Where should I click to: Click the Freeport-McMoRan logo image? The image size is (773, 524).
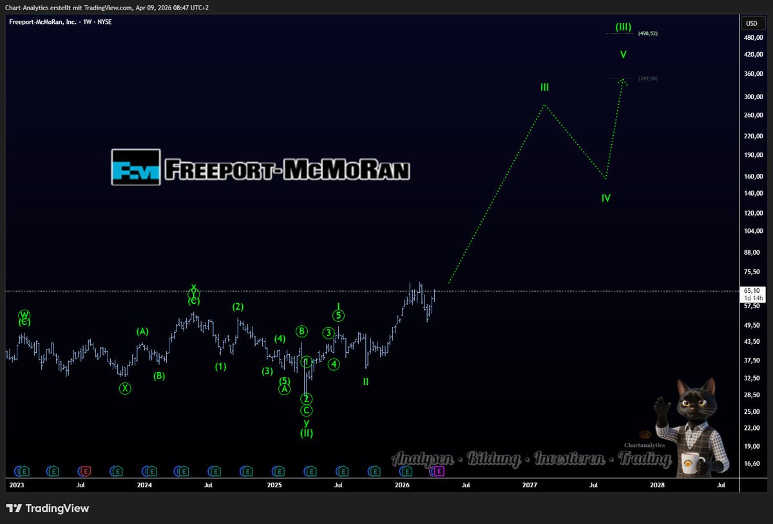tap(261, 167)
